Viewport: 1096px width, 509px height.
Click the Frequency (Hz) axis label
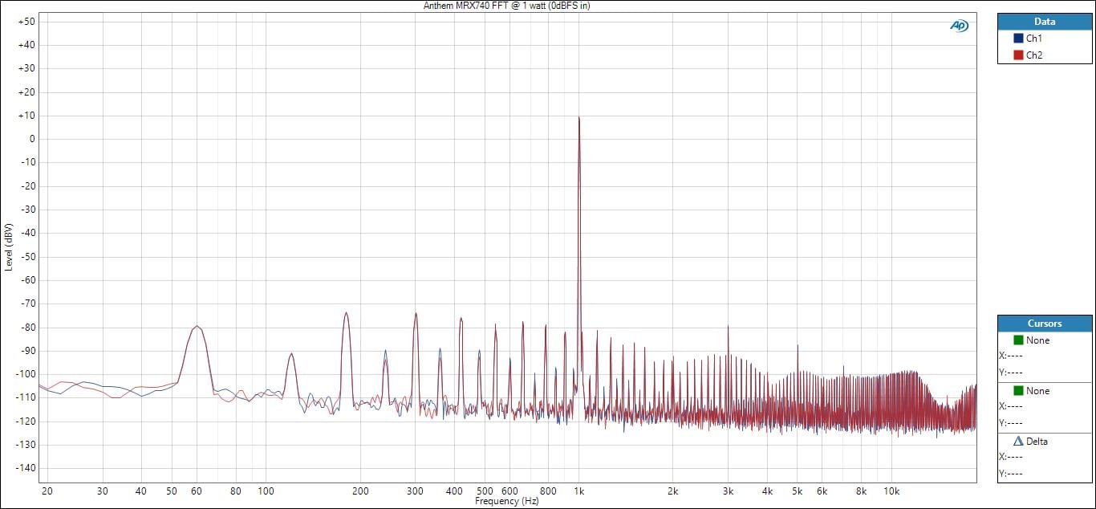pos(506,501)
